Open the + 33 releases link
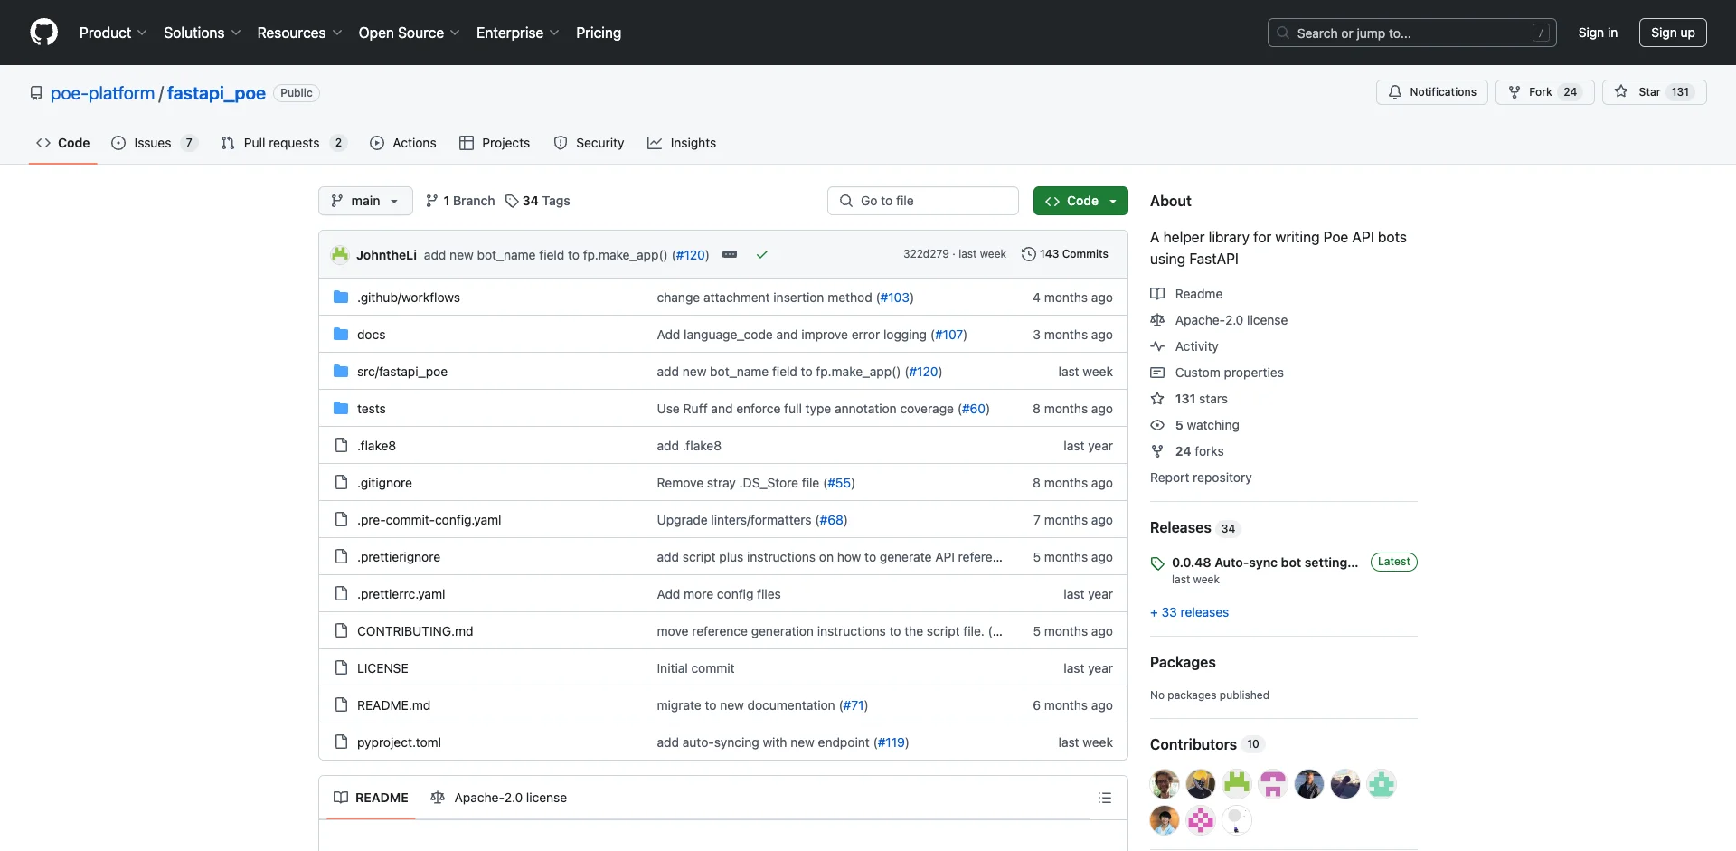Viewport: 1736px width, 851px height. click(1189, 612)
